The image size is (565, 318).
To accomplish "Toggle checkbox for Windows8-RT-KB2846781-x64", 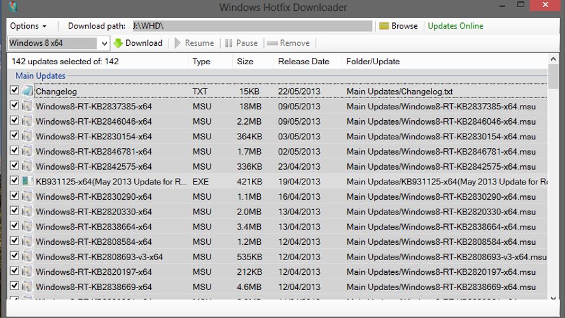I will 15,150.
